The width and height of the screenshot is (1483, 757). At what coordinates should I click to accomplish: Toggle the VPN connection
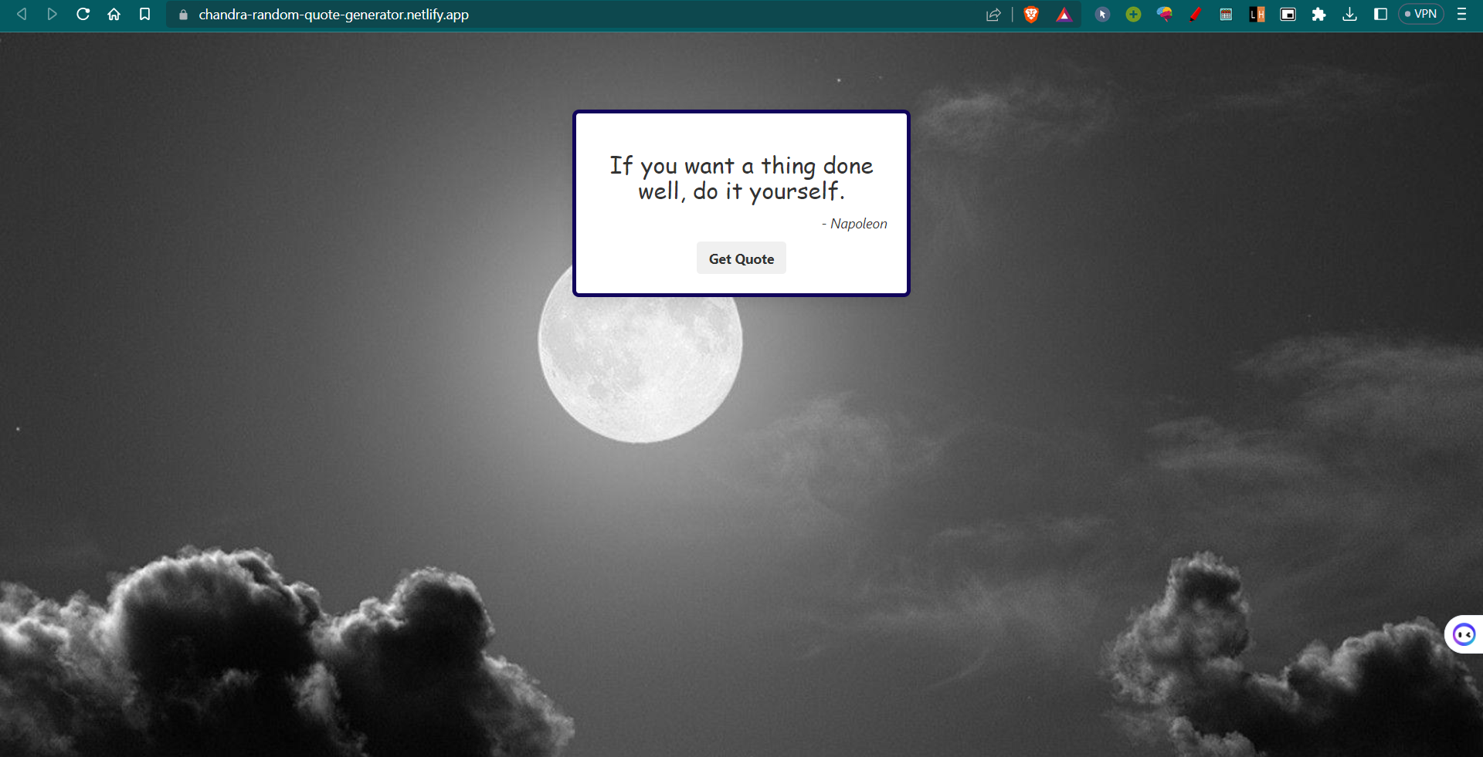point(1420,14)
